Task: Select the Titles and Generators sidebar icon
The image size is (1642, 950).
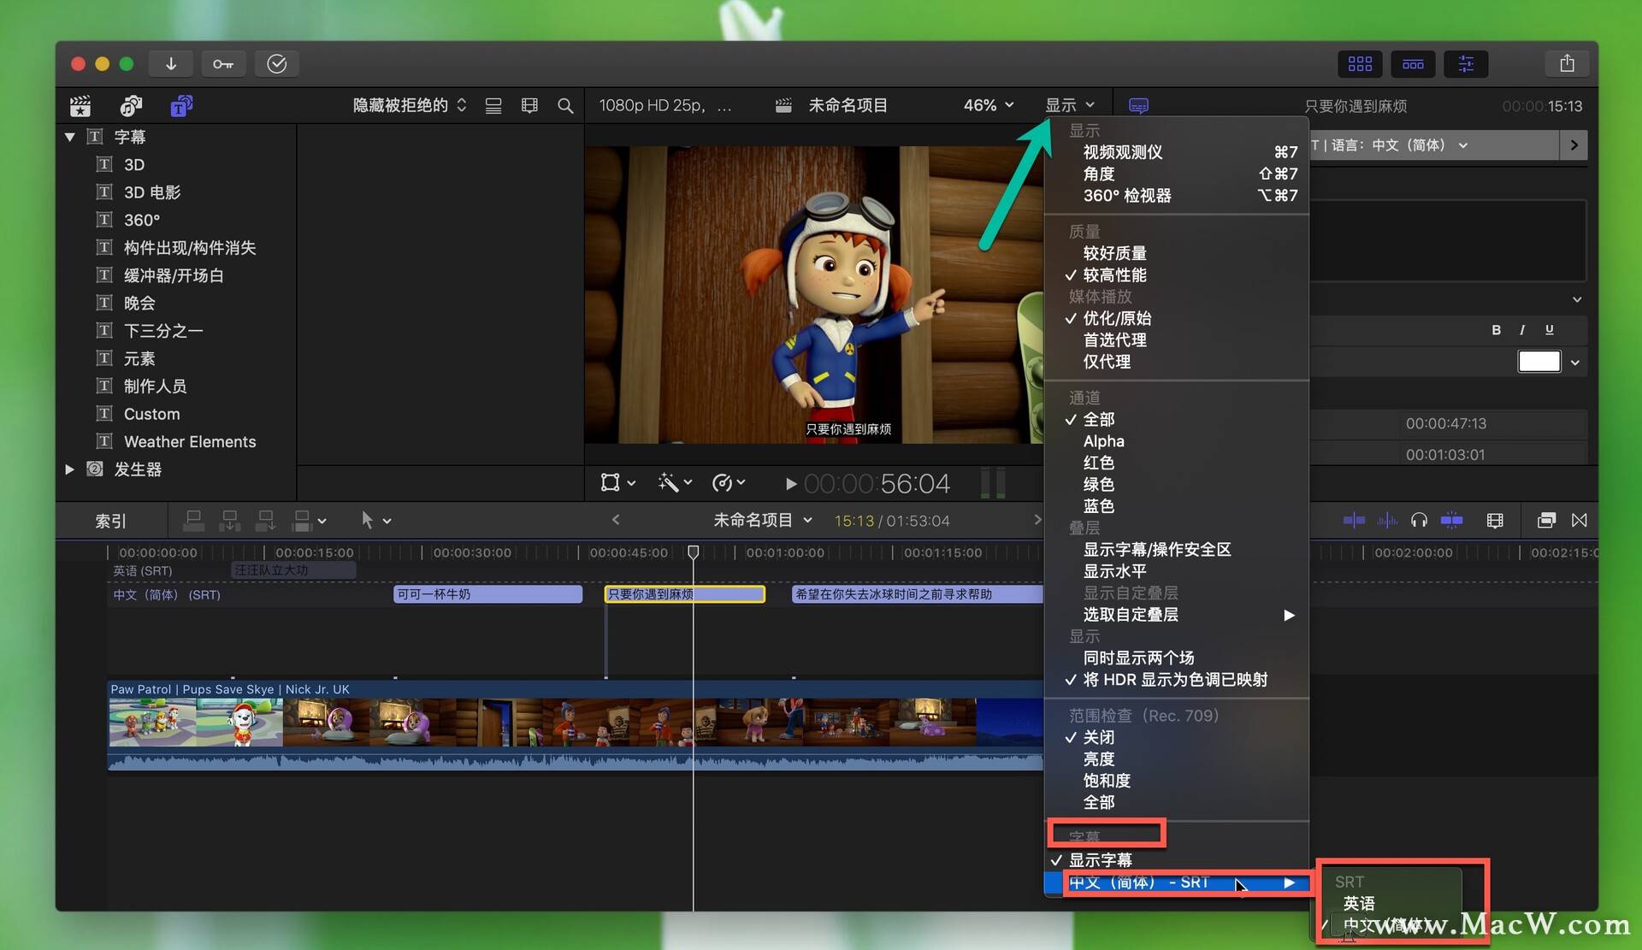Action: pos(180,105)
